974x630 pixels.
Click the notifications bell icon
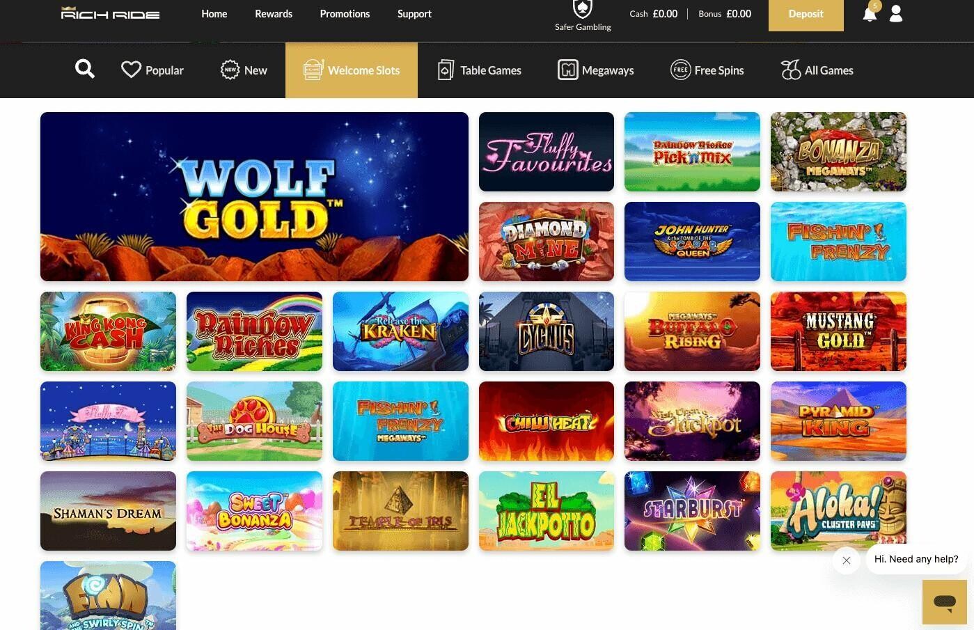870,14
